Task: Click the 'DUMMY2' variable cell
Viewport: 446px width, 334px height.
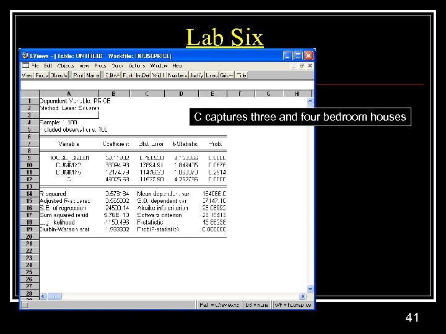Action: click(69, 165)
